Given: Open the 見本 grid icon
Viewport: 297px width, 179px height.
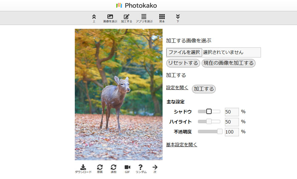Looking at the screenshot, I should click(x=162, y=18).
